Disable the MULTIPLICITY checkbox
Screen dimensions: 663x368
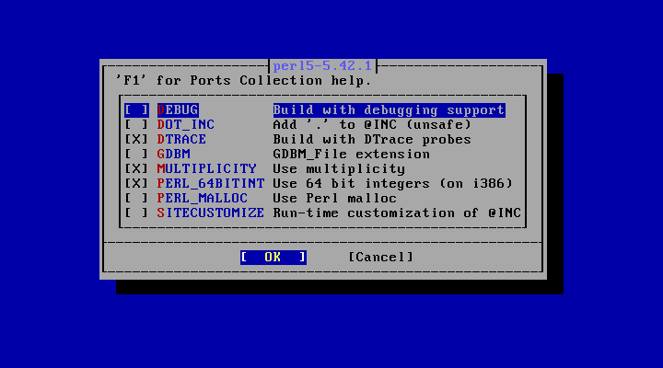[x=136, y=169]
